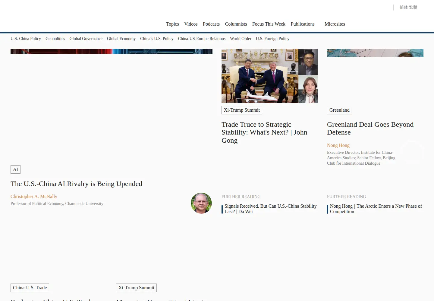Open Focus This Week
The image size is (434, 301).
coord(269,24)
